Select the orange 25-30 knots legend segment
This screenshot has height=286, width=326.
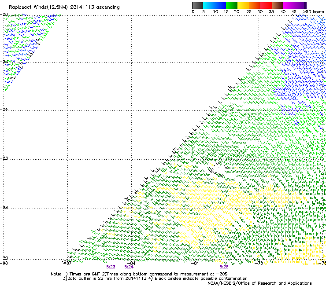[255, 5]
